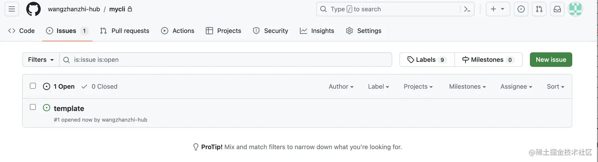Open the Sort dropdown
Screen dimensions: 598x162
click(x=555, y=86)
